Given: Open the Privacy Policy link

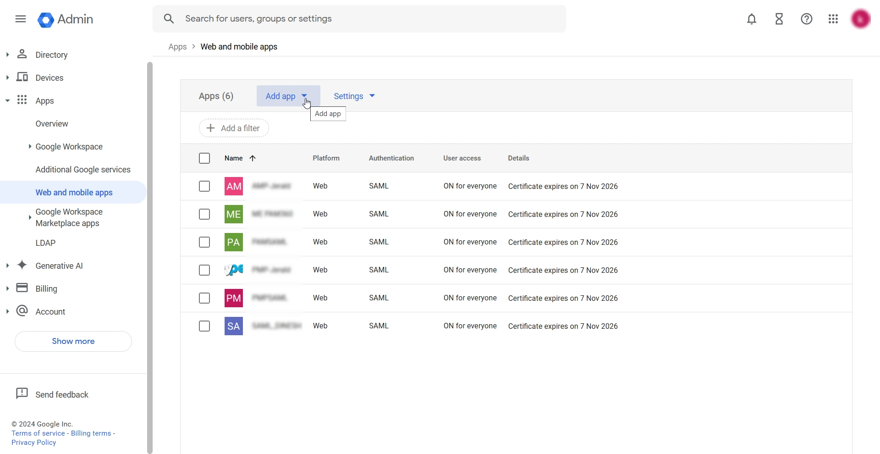Looking at the screenshot, I should [33, 442].
